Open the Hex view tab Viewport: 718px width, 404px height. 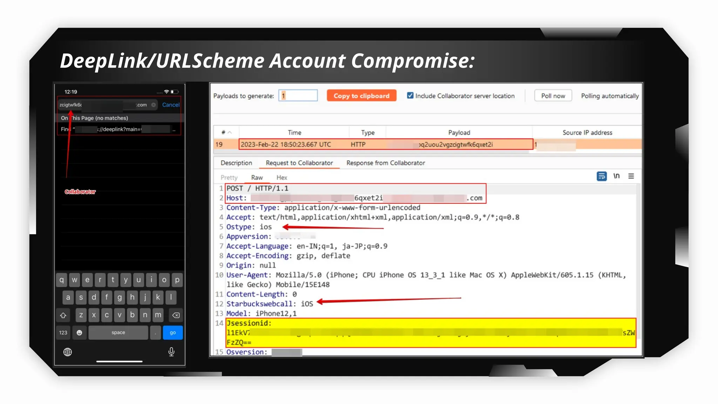point(282,177)
